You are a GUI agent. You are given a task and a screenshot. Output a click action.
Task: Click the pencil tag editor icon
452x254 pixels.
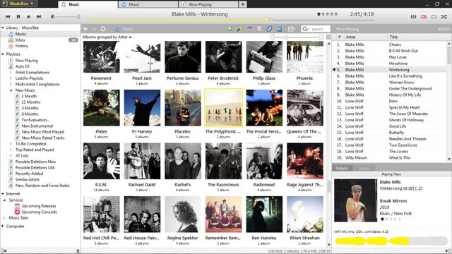(x=239, y=29)
